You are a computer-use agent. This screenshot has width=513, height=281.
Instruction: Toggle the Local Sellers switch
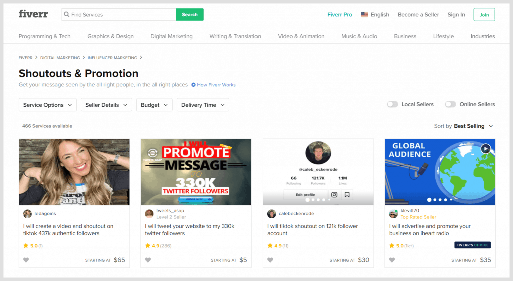[x=392, y=104]
